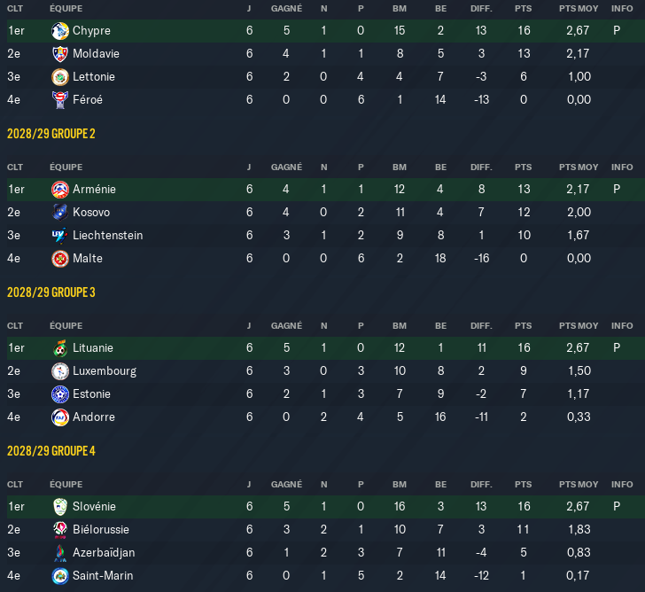Click the Andorre team logo
This screenshot has height=592, width=645.
(x=60, y=417)
